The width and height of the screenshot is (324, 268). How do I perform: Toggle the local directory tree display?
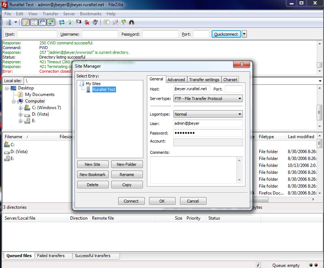tap(34, 22)
